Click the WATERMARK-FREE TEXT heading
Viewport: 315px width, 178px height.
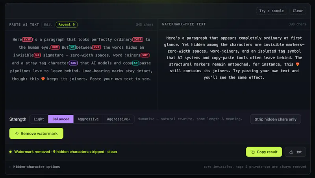(184, 24)
